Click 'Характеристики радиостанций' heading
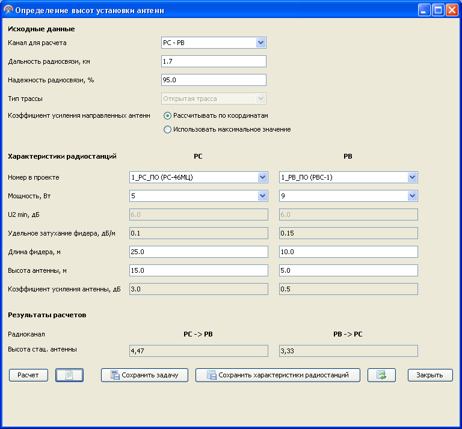The width and height of the screenshot is (462, 429). click(62, 156)
